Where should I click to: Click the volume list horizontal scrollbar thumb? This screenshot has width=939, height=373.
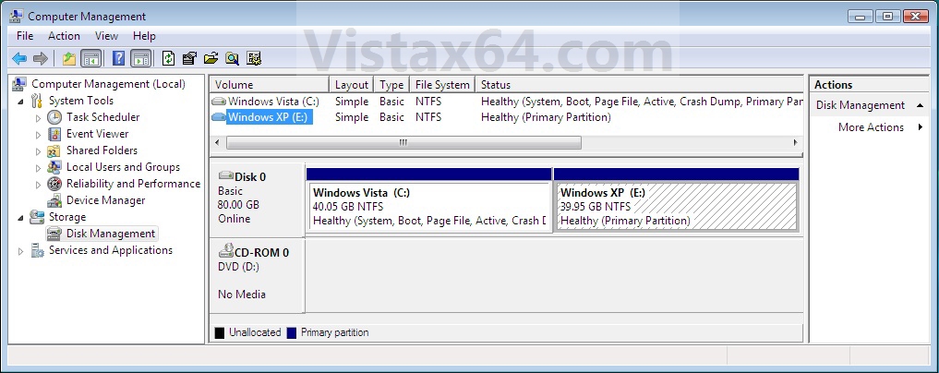[403, 142]
